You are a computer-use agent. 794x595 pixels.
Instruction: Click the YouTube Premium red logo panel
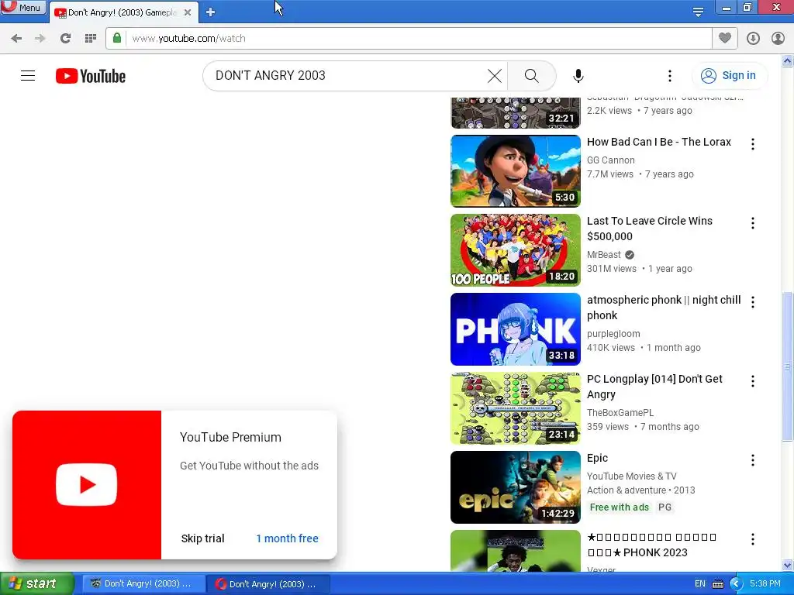[x=87, y=485]
